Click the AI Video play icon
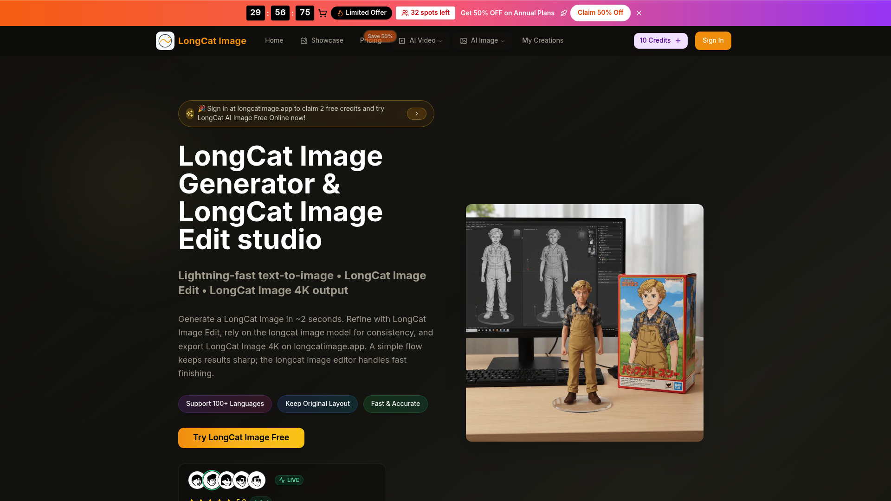This screenshot has width=891, height=501. (403, 41)
